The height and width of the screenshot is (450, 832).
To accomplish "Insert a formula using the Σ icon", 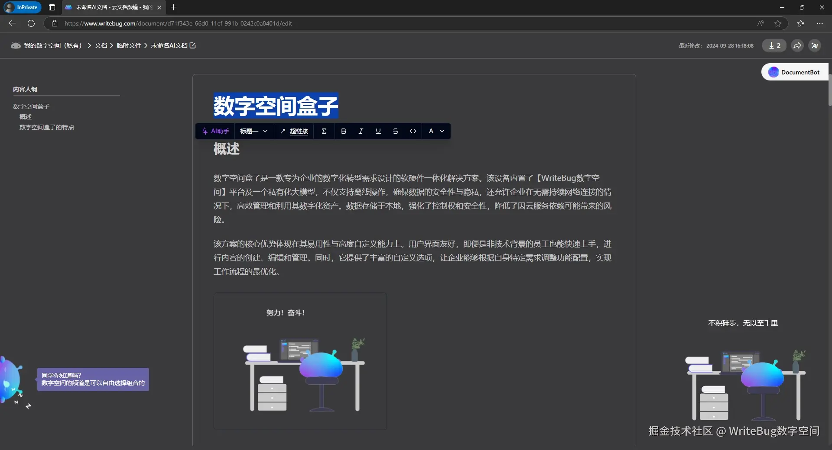I will tap(324, 131).
